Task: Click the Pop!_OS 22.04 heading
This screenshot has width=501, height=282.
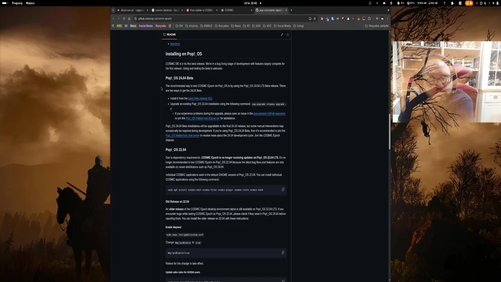Action: (176, 150)
